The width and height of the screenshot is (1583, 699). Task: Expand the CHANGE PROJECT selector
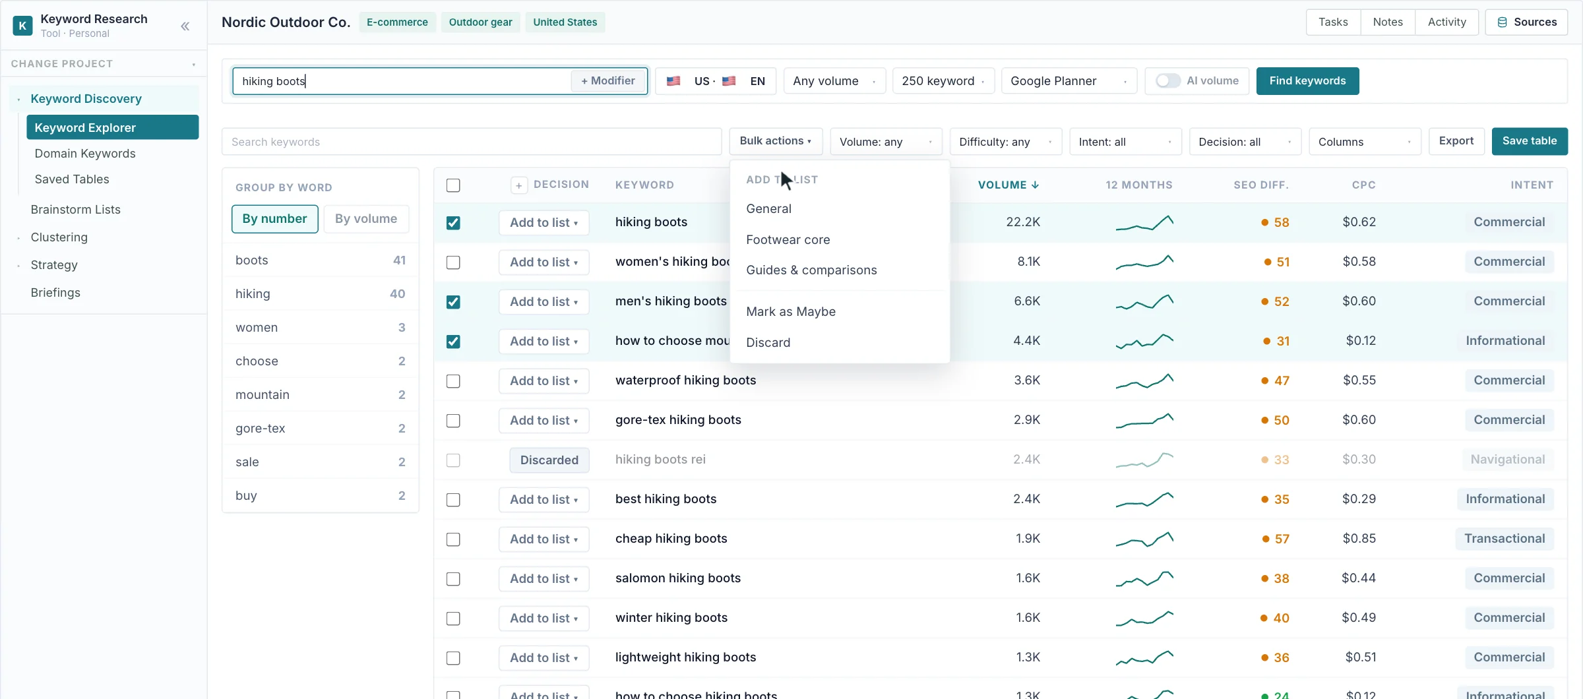104,64
